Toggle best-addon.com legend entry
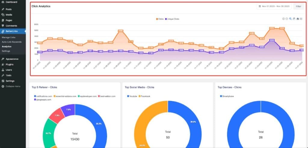Image resolution: width=308 pixels, height=148 pixels. click(x=107, y=96)
